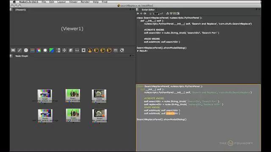Open the Node Graph pane content menu icon
This screenshot has height=152, width=271.
pos(11,56)
